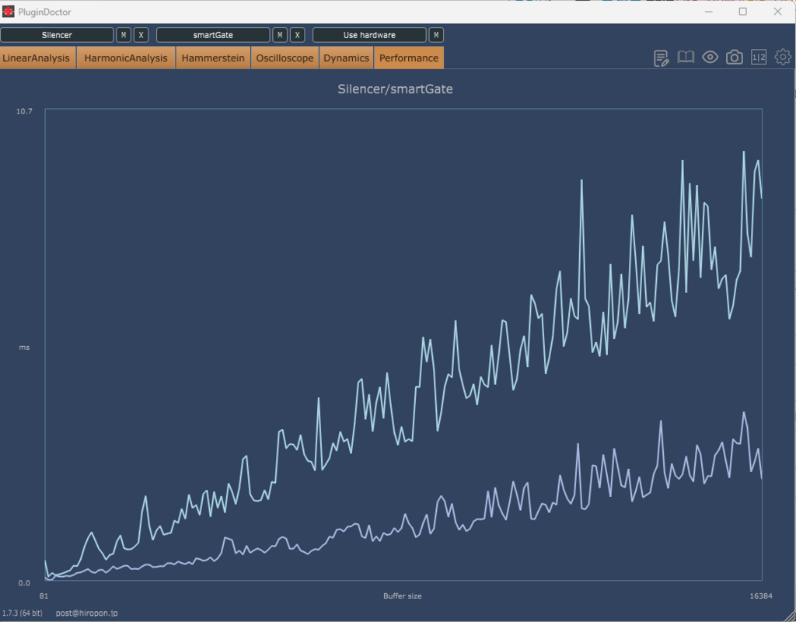The width and height of the screenshot is (796, 622).
Task: Click the Use hardware selector
Action: pyautogui.click(x=369, y=35)
